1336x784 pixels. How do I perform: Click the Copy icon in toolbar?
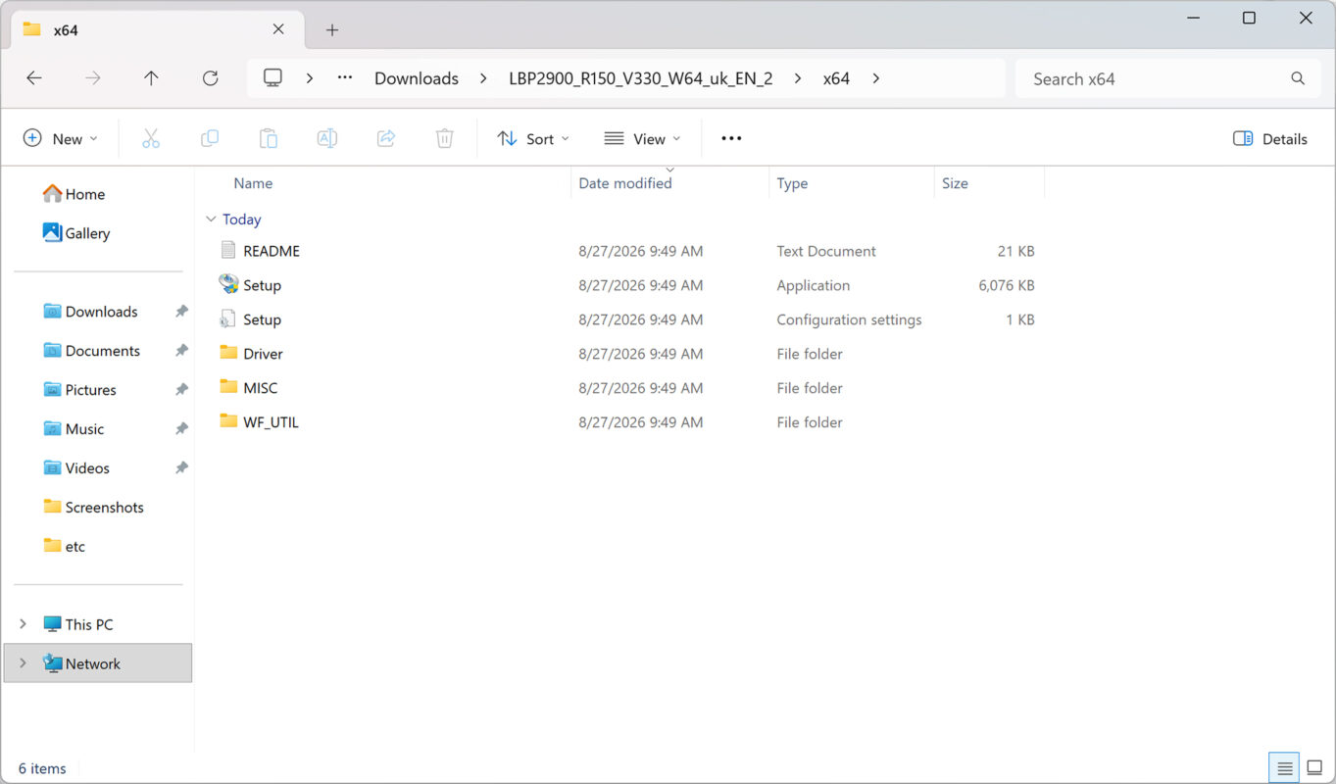tap(210, 139)
